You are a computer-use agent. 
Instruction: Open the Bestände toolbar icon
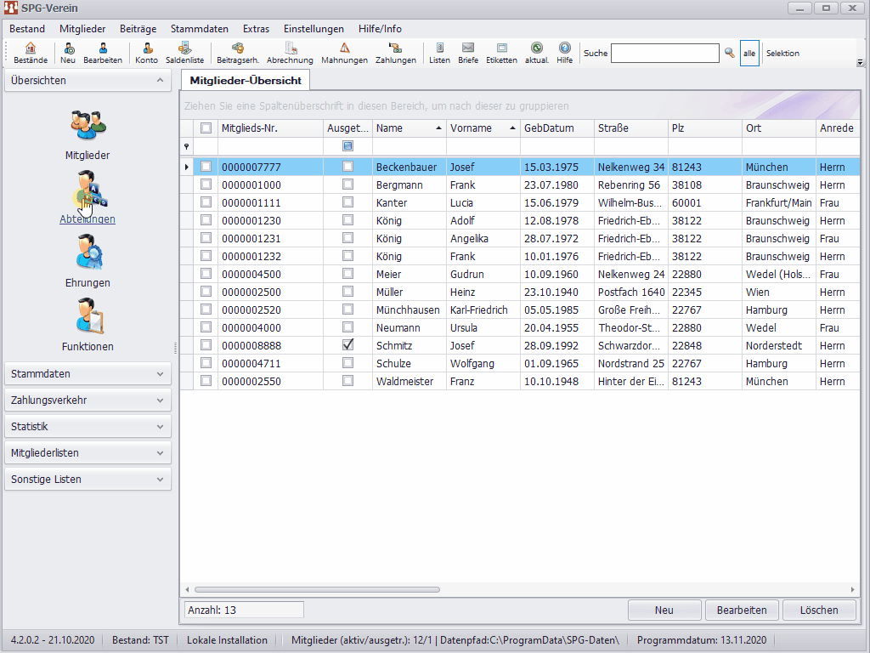click(31, 53)
